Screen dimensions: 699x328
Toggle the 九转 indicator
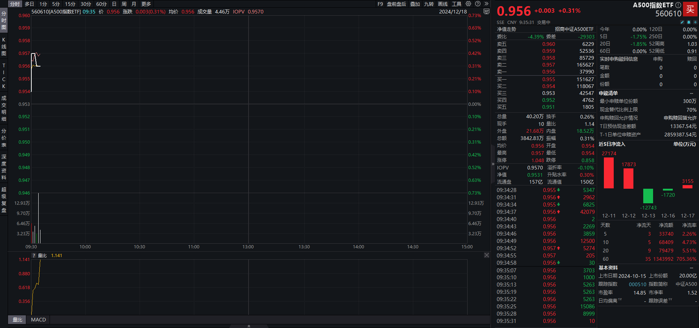[429, 4]
